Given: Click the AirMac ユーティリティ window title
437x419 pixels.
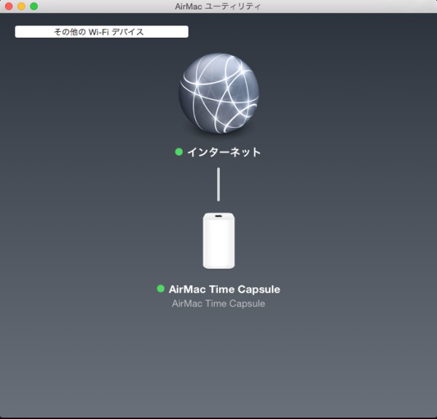Looking at the screenshot, I should pyautogui.click(x=218, y=6).
